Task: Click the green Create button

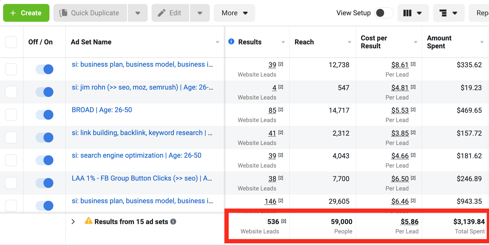Action: [26, 13]
